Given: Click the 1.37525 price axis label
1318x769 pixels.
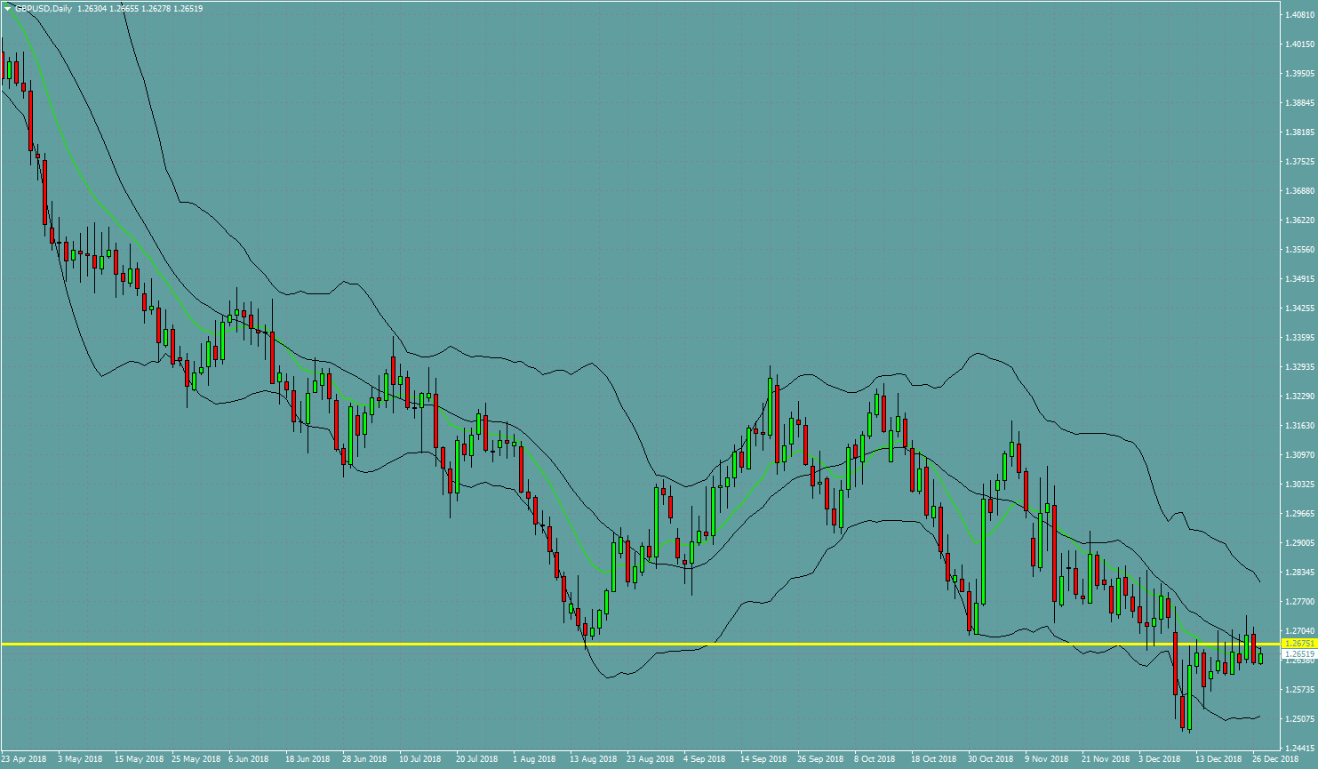Looking at the screenshot, I should pyautogui.click(x=1298, y=161).
